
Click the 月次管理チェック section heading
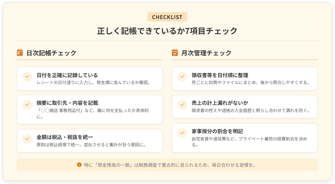point(206,53)
